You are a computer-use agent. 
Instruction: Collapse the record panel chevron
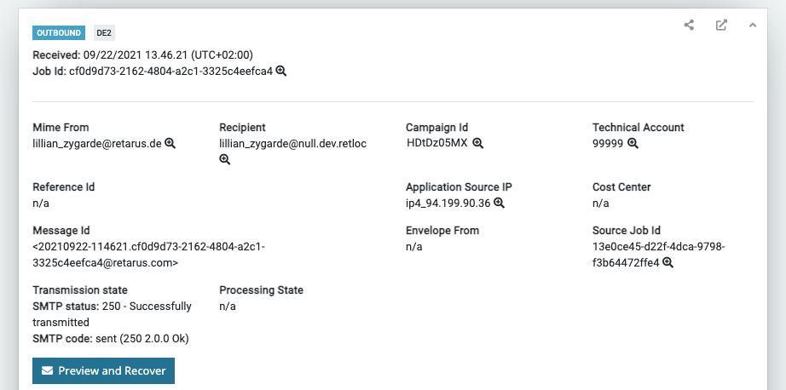(753, 25)
